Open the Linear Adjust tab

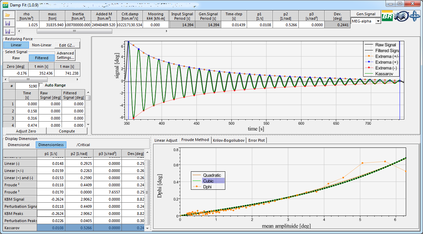(166, 140)
